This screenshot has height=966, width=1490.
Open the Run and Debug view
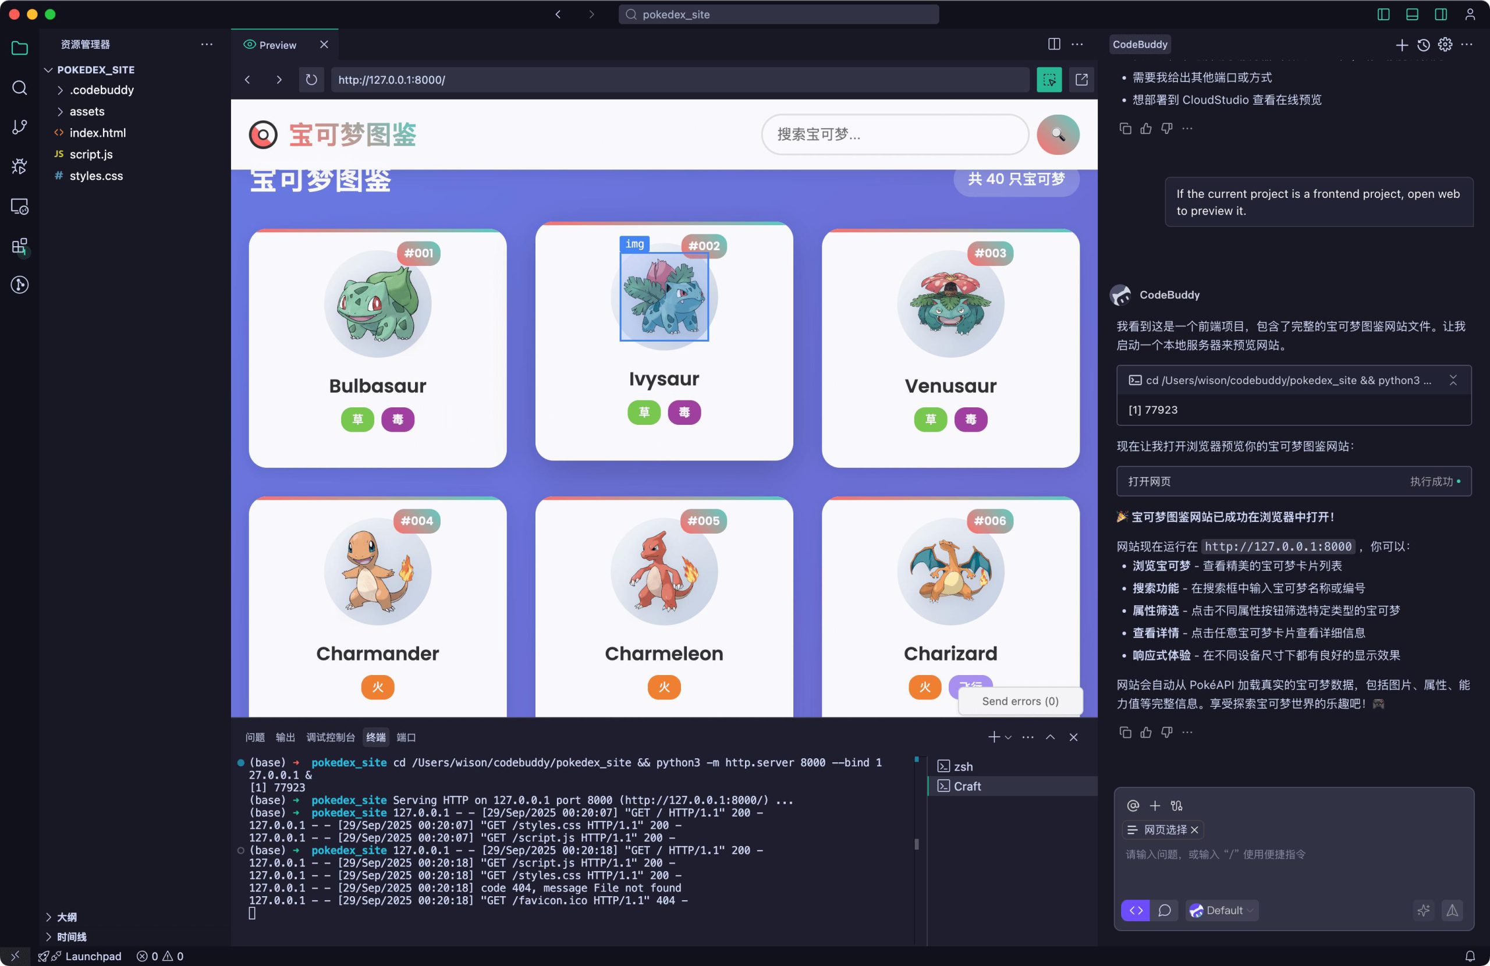pyautogui.click(x=19, y=166)
